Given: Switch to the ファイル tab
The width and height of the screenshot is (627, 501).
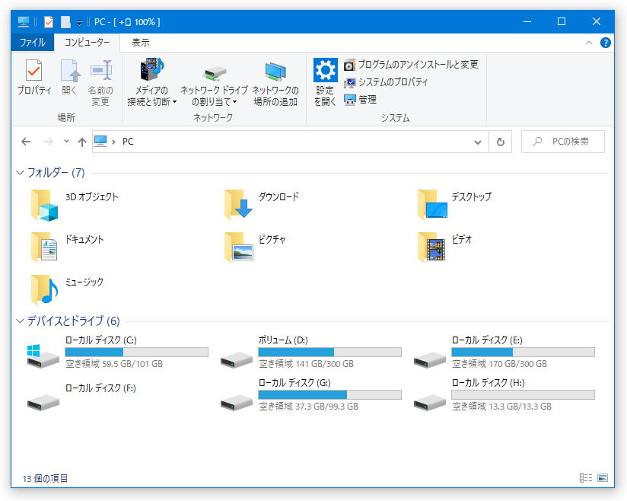Looking at the screenshot, I should coord(33,43).
